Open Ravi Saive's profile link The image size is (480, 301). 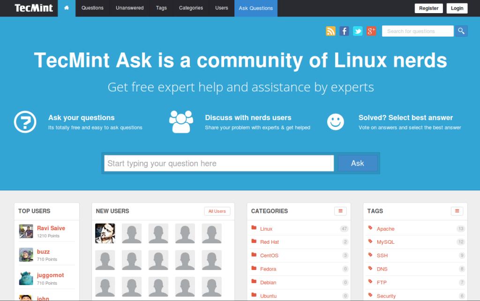coord(51,228)
